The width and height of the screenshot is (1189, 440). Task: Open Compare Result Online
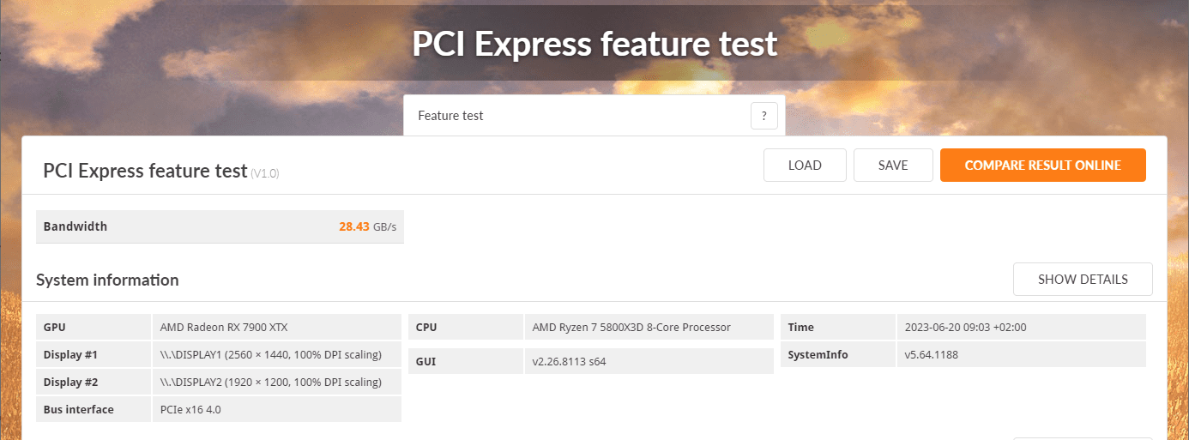click(x=1042, y=166)
